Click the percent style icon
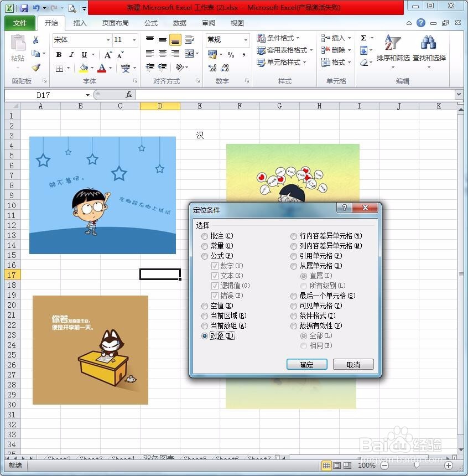Viewport: 468px width, 476px height. [231, 55]
